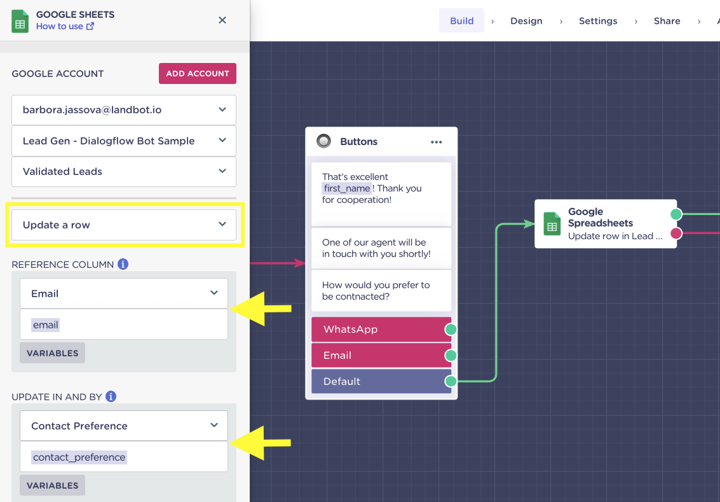Screen dimensions: 720x502
Task: Click VARIABLES button under the contact_preference field
Action: (x=52, y=485)
